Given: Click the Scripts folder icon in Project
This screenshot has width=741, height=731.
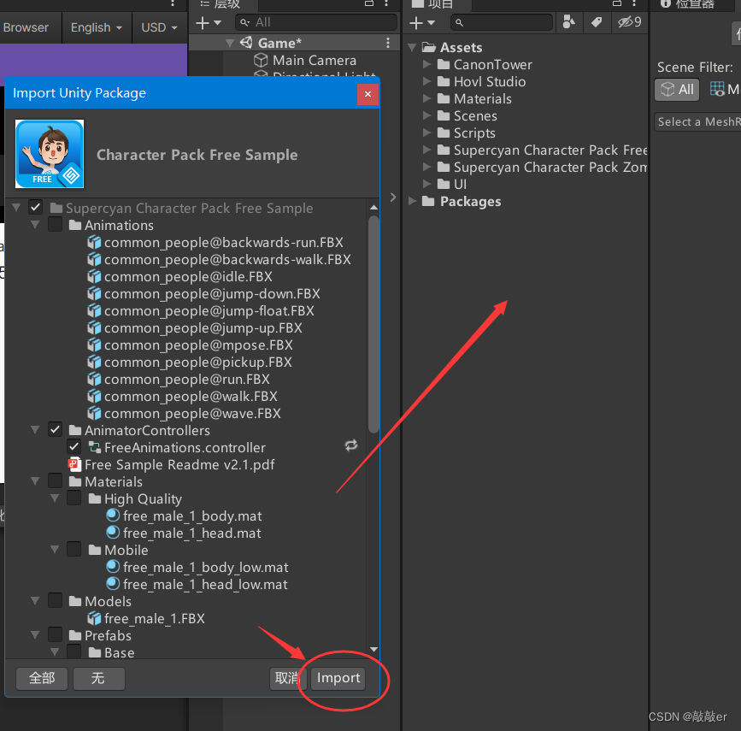Looking at the screenshot, I should 444,133.
